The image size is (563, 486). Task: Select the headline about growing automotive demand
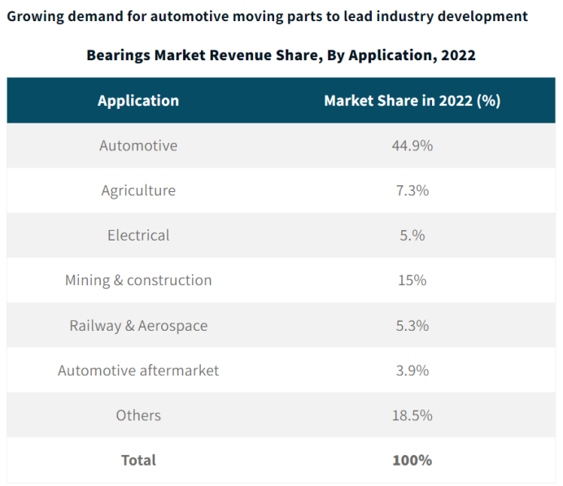tap(268, 16)
